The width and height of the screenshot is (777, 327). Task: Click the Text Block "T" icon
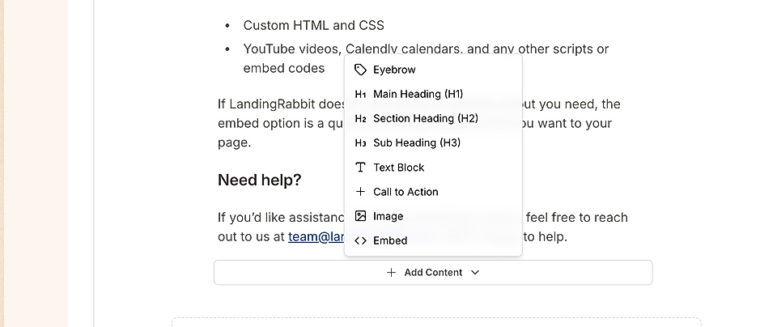tap(361, 168)
